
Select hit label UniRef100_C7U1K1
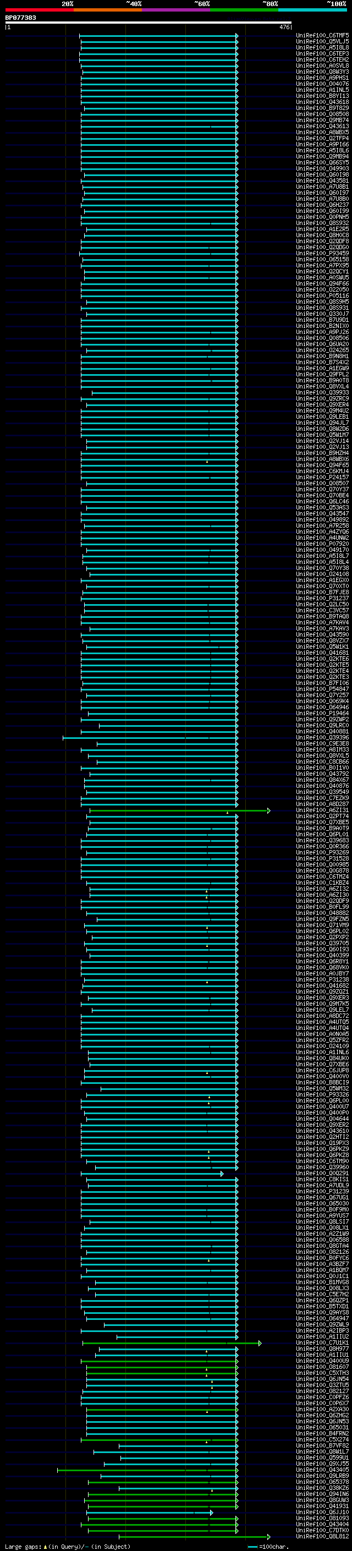coord(322,1343)
